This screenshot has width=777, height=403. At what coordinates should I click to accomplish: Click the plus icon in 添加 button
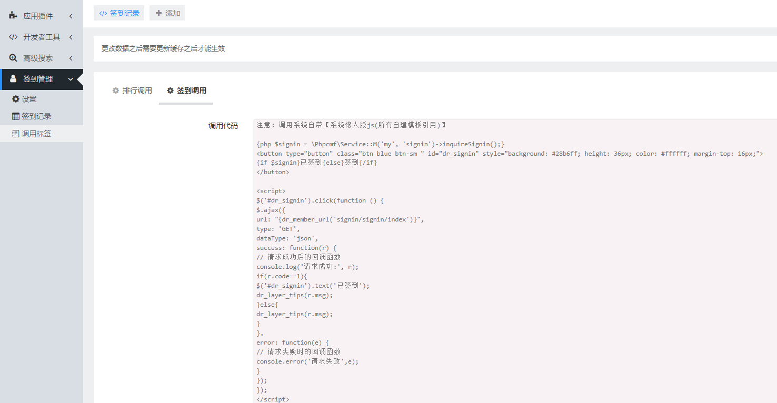158,13
